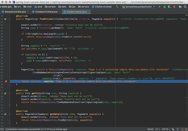Click the 64:23 cursor position indicator

click(x=150, y=129)
